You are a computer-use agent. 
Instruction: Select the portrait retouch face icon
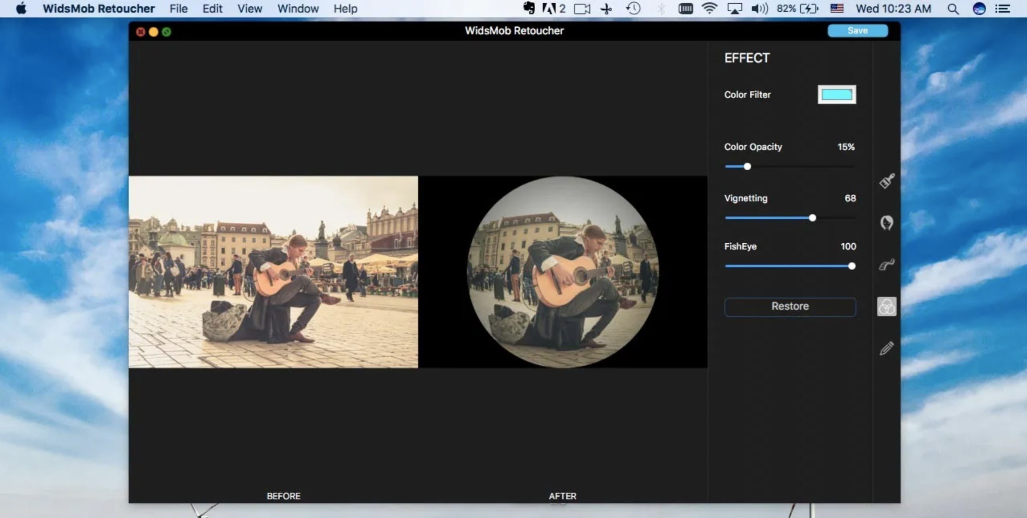(x=886, y=223)
